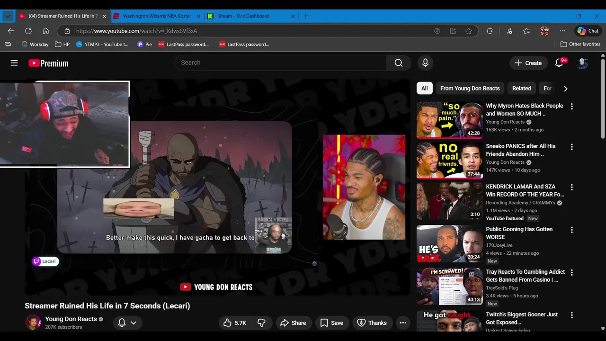Open options for Sneako PANICS video
Viewport: 606px width, 341px height.
[571, 147]
